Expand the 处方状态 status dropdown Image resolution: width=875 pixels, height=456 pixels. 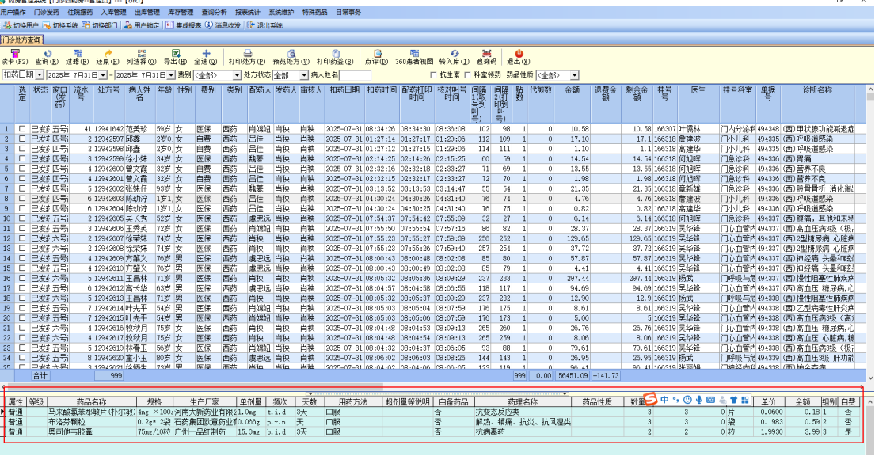tap(304, 75)
